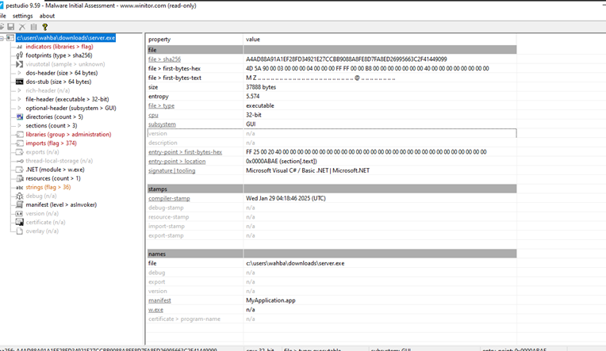Open the compiler-stamp link

(x=169, y=198)
